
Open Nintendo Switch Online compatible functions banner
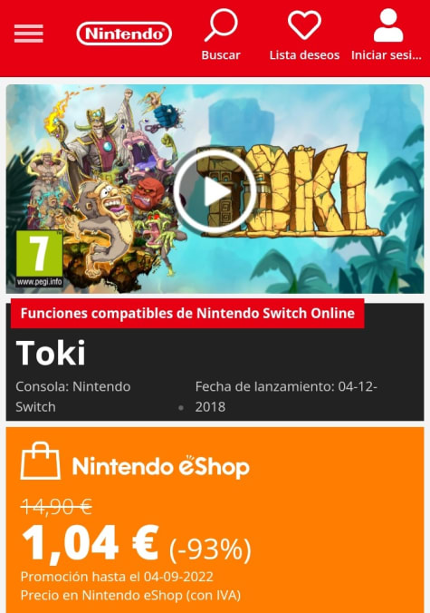187,314
